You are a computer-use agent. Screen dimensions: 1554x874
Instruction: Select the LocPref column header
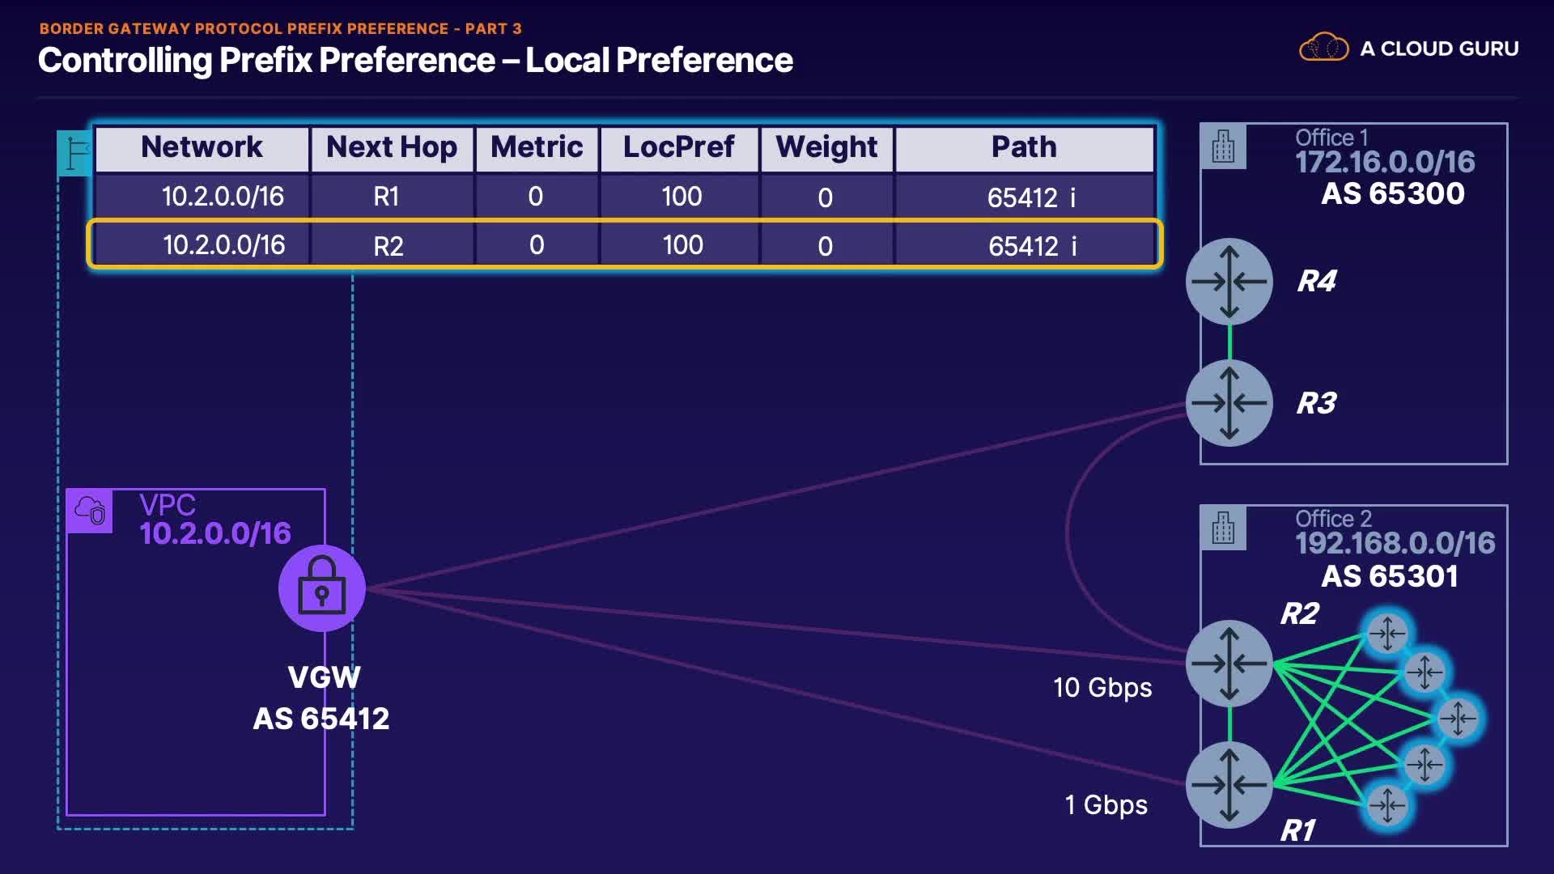point(678,147)
